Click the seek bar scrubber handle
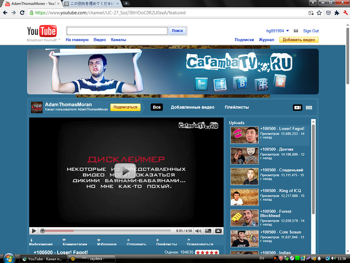This screenshot has height=263, width=350. click(43, 231)
